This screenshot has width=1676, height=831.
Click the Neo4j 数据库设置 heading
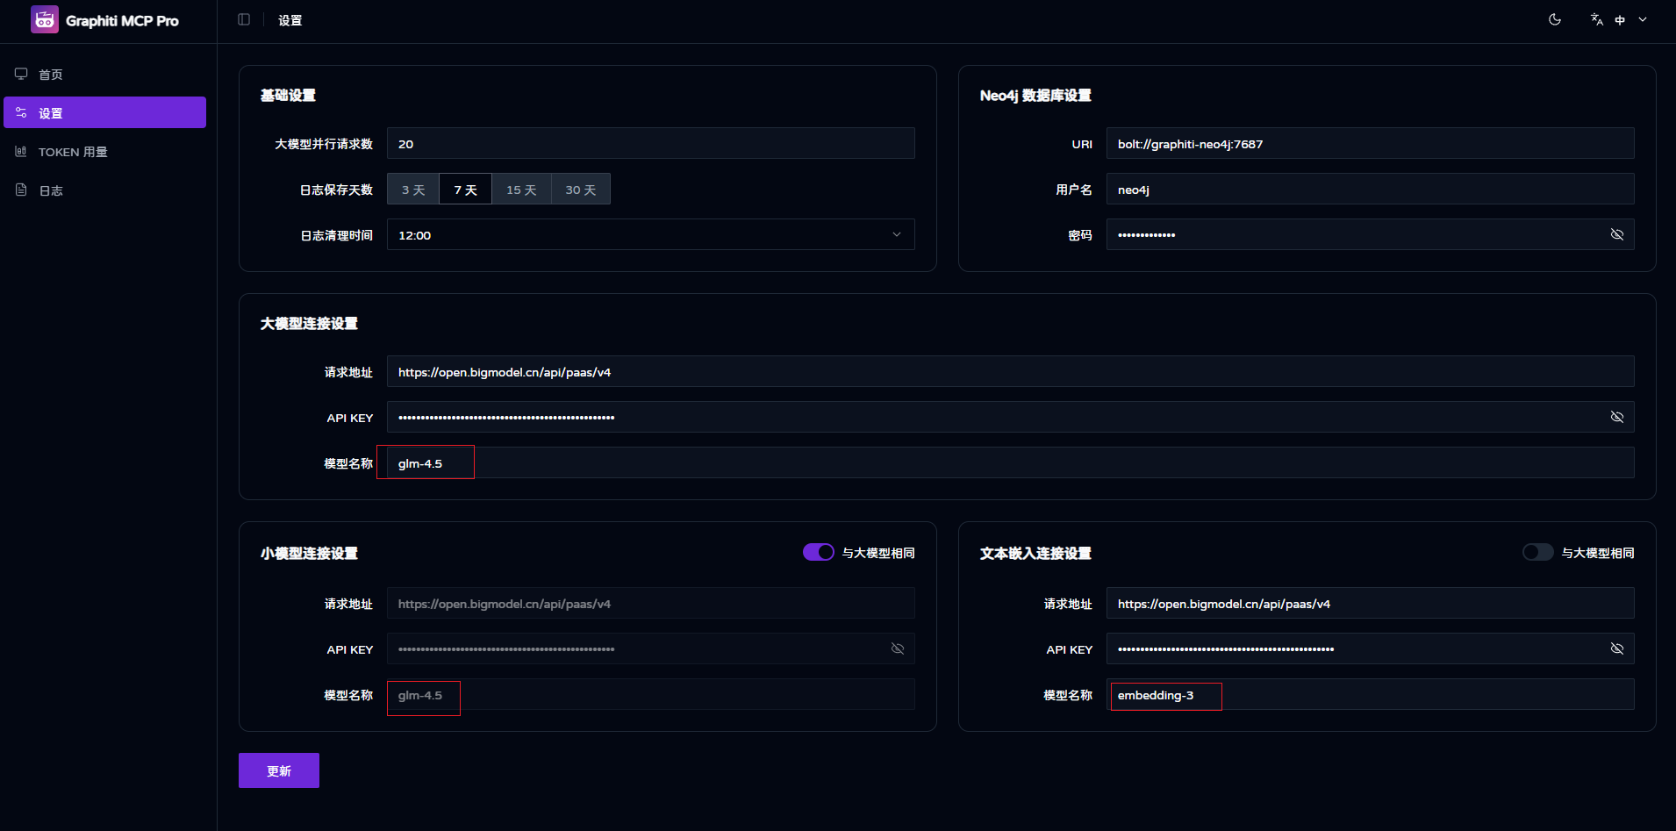coord(1035,95)
